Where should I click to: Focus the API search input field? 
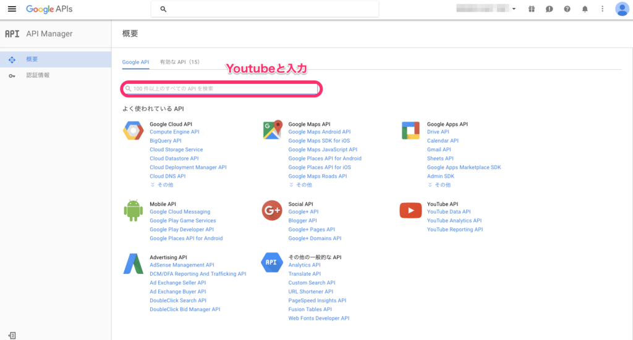(x=221, y=89)
